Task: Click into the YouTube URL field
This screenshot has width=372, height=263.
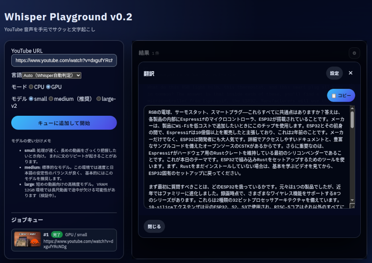Action: coord(64,60)
